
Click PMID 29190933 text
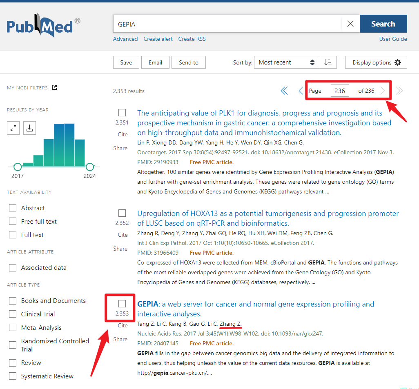point(158,162)
